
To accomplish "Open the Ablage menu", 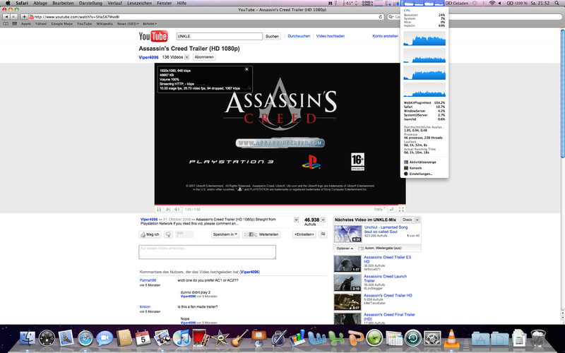I will click(40, 3).
